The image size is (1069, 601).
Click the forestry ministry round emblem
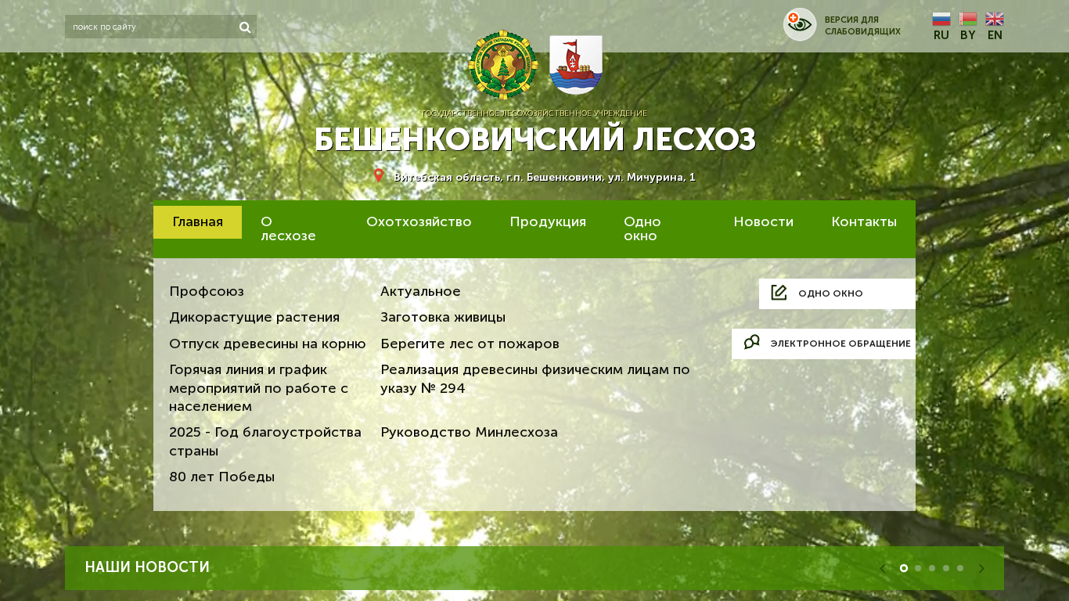coord(503,65)
